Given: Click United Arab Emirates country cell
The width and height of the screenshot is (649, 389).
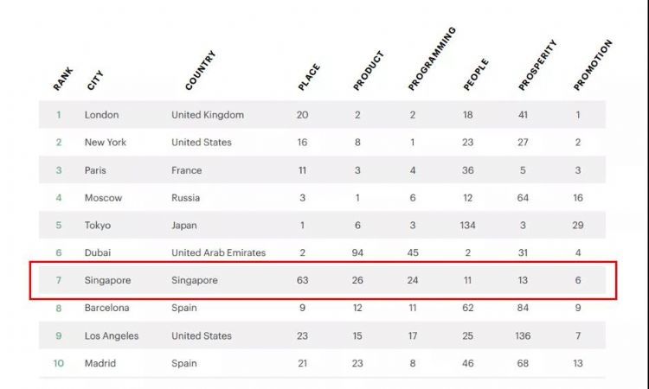Looking at the screenshot, I should [218, 253].
